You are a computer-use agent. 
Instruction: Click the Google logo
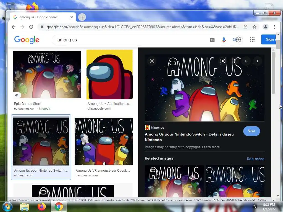[x=27, y=40]
